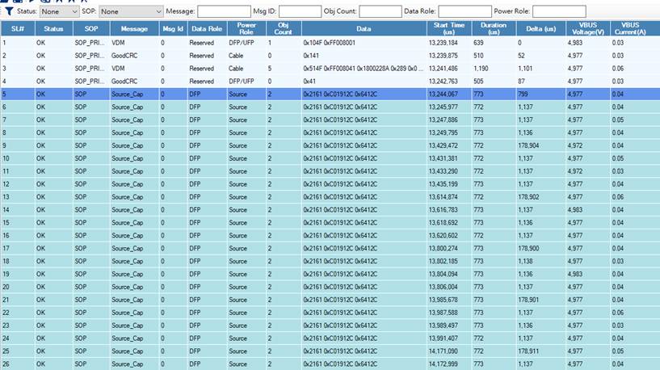Sort by the Data Role column header
This screenshot has height=370, width=660.
point(207,28)
